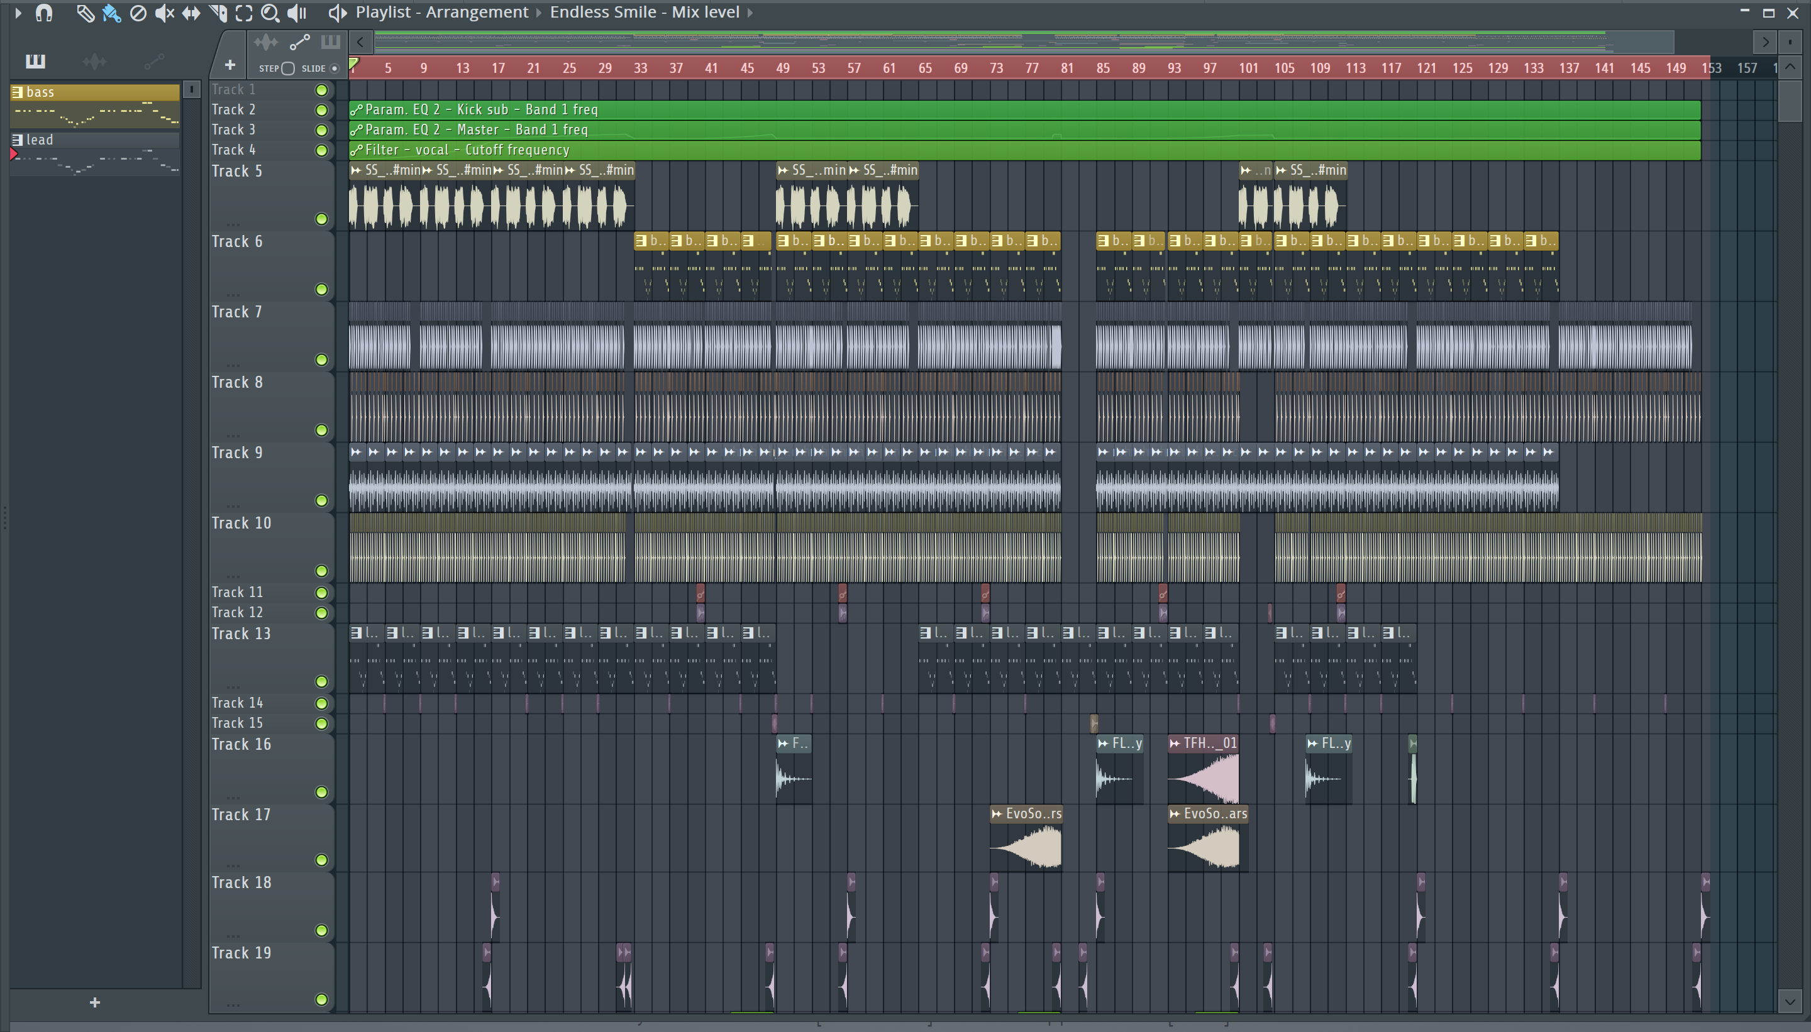
Task: Open Track 5 options via its three dots
Action: (233, 224)
